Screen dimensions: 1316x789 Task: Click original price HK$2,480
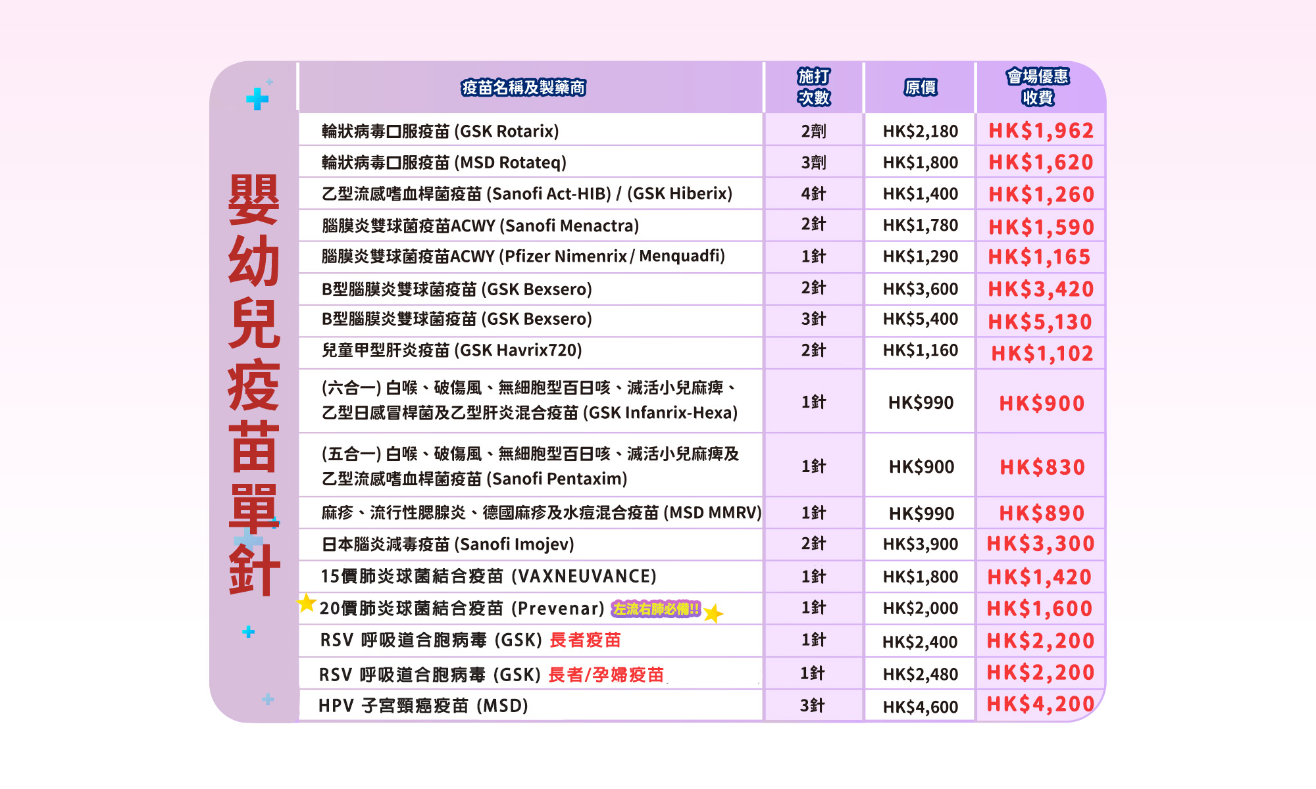click(921, 674)
